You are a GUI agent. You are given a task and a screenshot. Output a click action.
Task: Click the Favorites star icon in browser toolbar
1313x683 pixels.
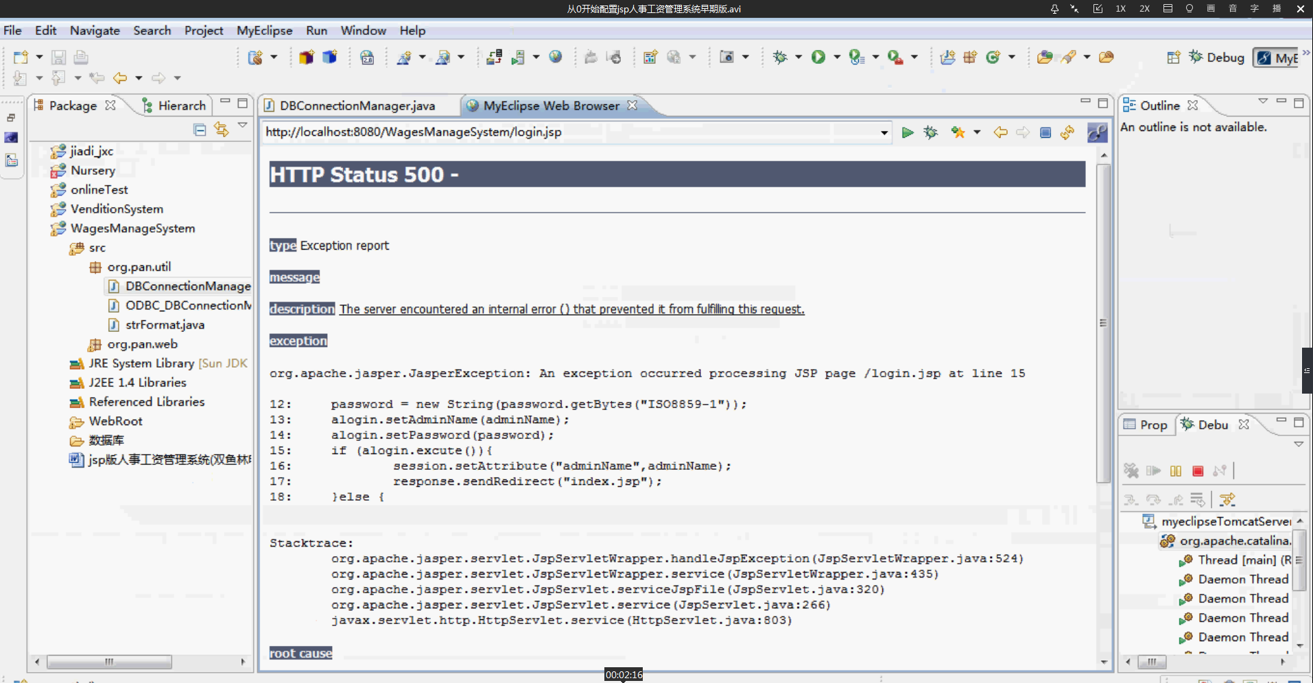[x=958, y=132]
